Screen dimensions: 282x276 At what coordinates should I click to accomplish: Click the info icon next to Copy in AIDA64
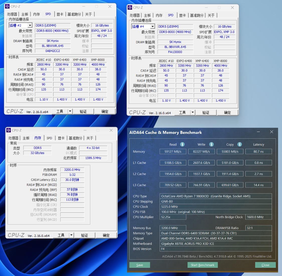point(239,144)
